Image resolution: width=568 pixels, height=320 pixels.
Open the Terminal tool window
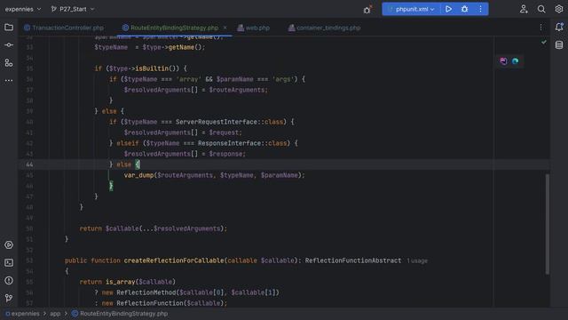click(9, 263)
